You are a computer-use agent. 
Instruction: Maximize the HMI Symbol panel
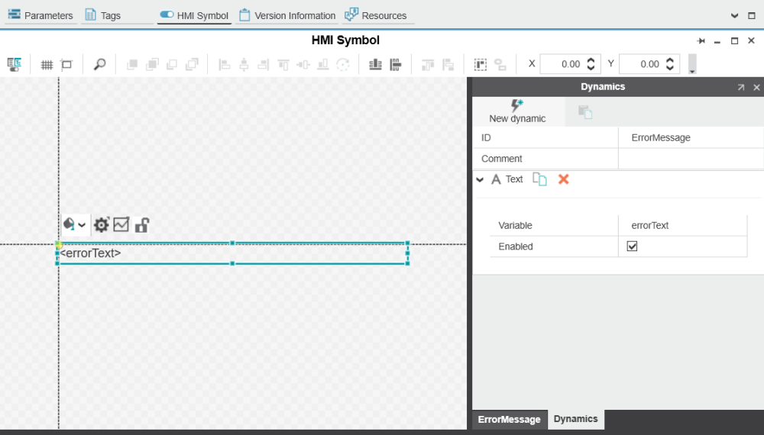pyautogui.click(x=734, y=41)
